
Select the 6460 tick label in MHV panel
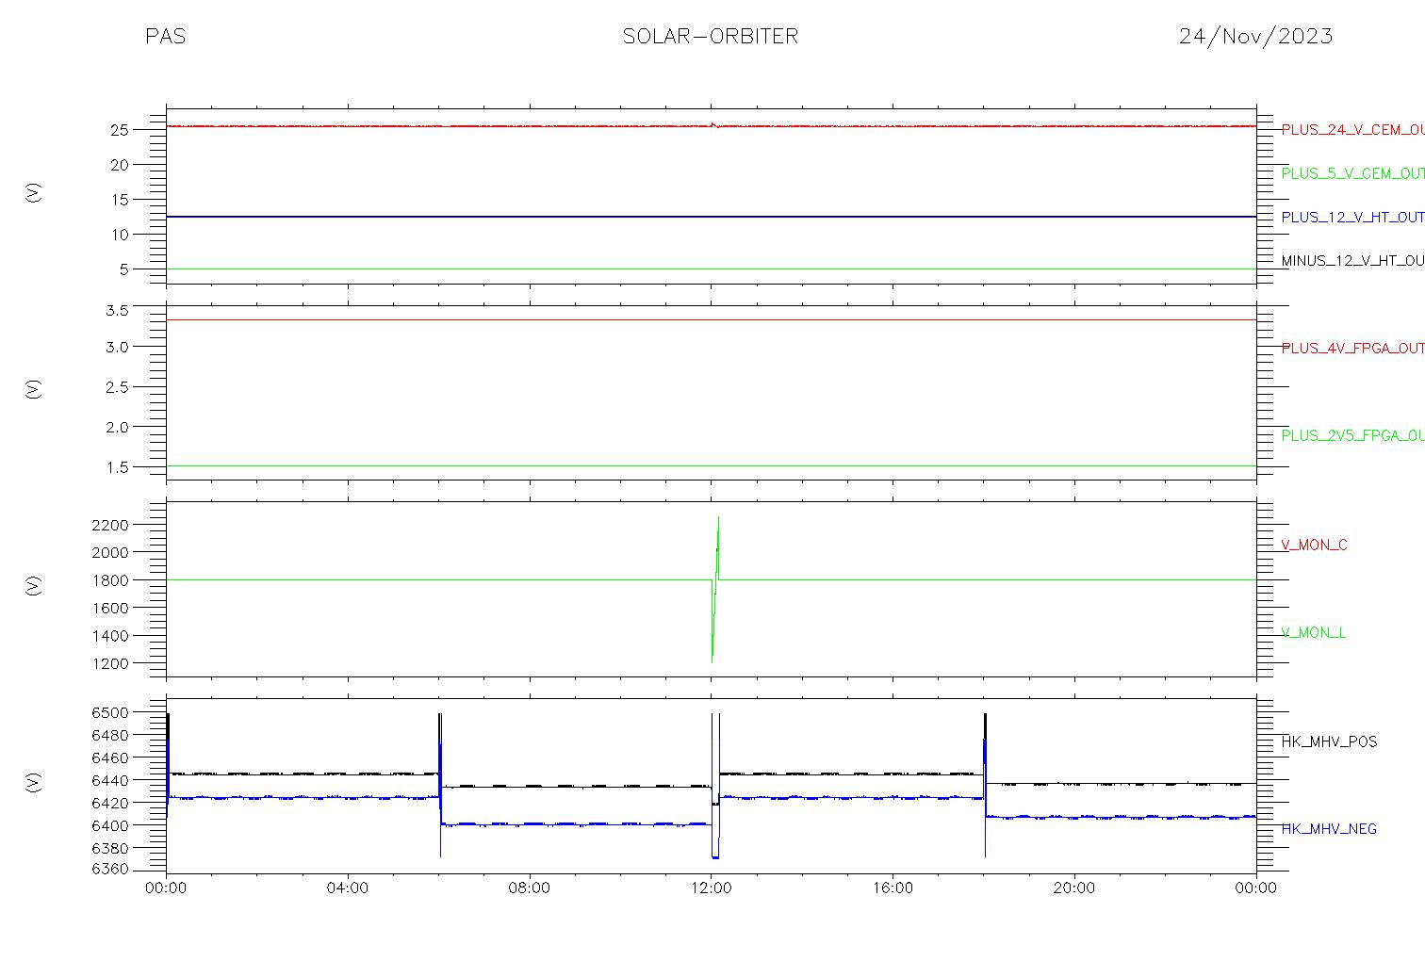110,757
